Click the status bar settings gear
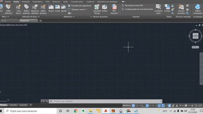The width and height of the screenshot is (203, 114). pos(186,105)
